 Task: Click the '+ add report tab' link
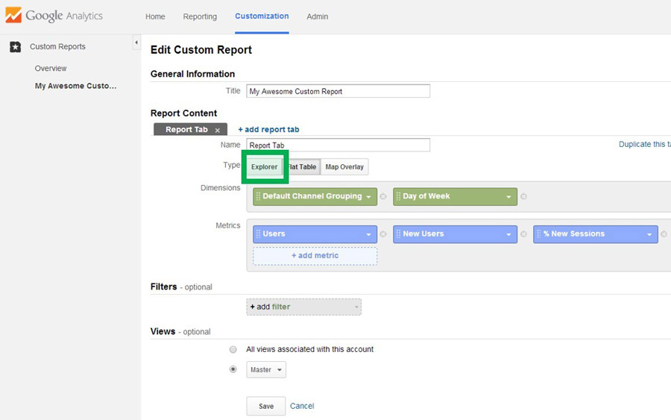tap(268, 129)
